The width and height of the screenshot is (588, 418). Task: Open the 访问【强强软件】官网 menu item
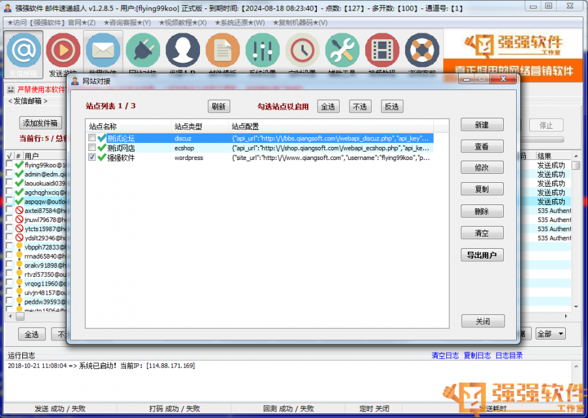click(52, 23)
